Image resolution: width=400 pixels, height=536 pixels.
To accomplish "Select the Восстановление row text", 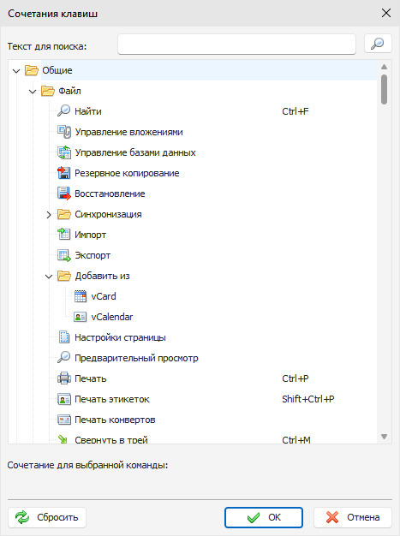I will tap(110, 194).
